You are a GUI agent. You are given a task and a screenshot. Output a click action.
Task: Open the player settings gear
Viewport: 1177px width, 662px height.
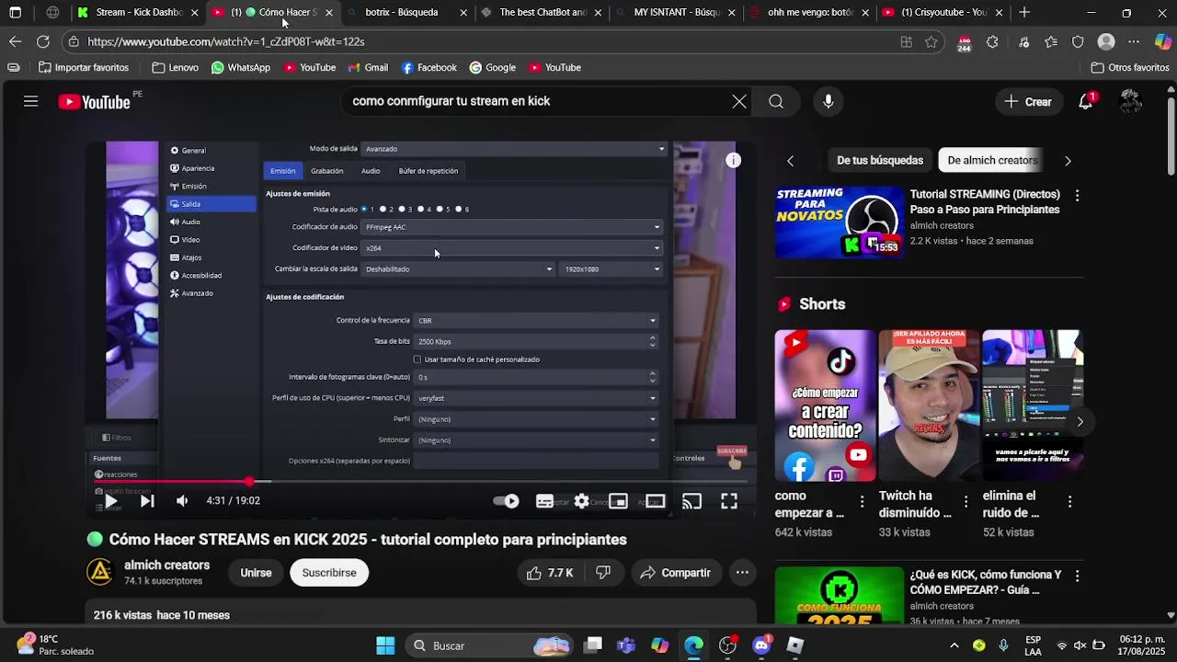pyautogui.click(x=581, y=501)
